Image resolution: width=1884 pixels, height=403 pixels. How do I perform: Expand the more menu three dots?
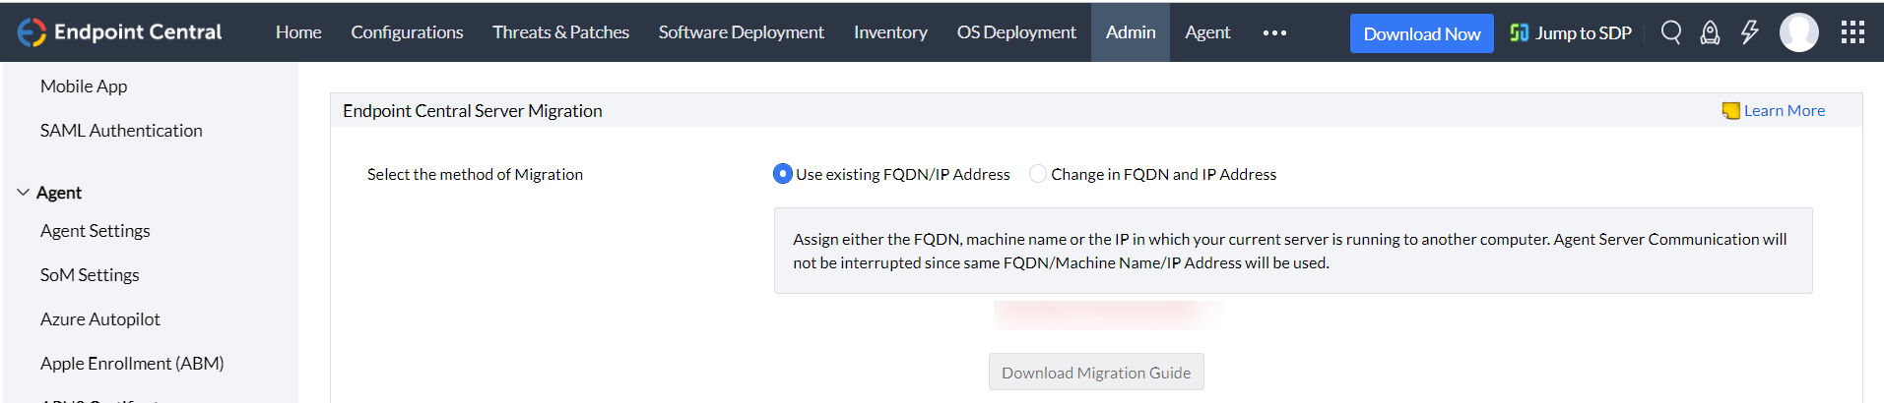(x=1274, y=32)
